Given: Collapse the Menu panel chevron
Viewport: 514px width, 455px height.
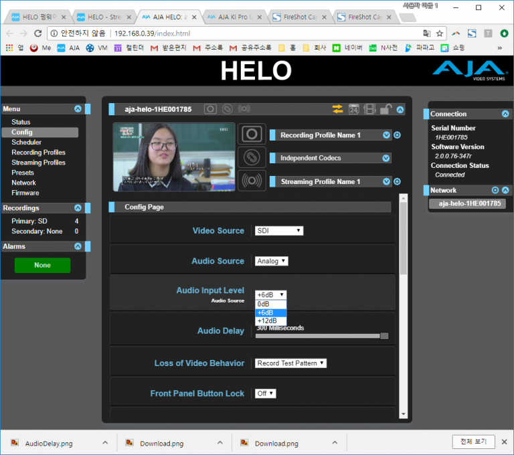Looking at the screenshot, I should pos(78,109).
